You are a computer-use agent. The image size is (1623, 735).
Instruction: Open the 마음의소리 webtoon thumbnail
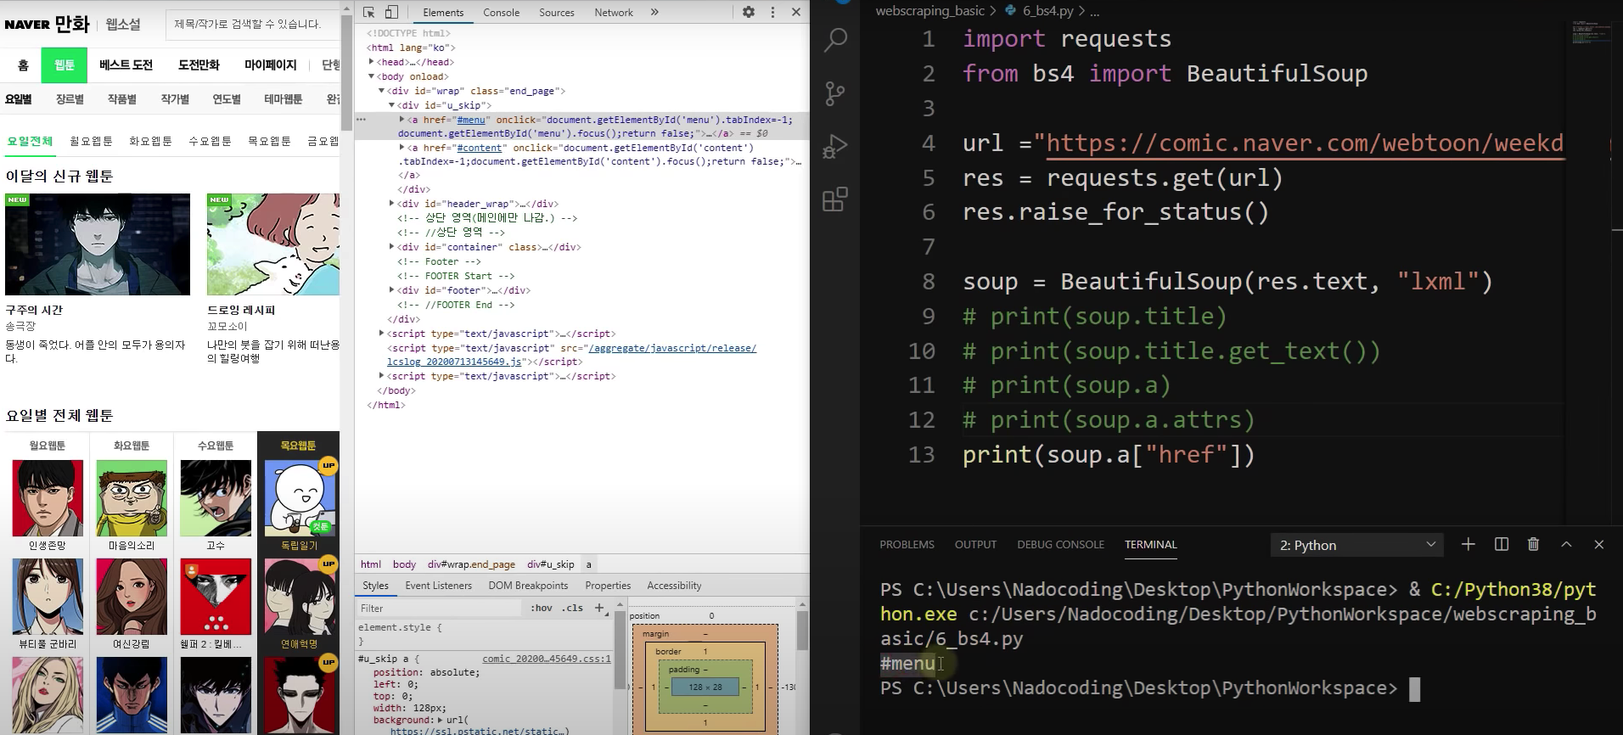pyautogui.click(x=132, y=499)
